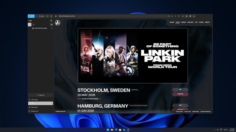
Task: Click the From Zero World Tour banner image
Action: (x=133, y=56)
